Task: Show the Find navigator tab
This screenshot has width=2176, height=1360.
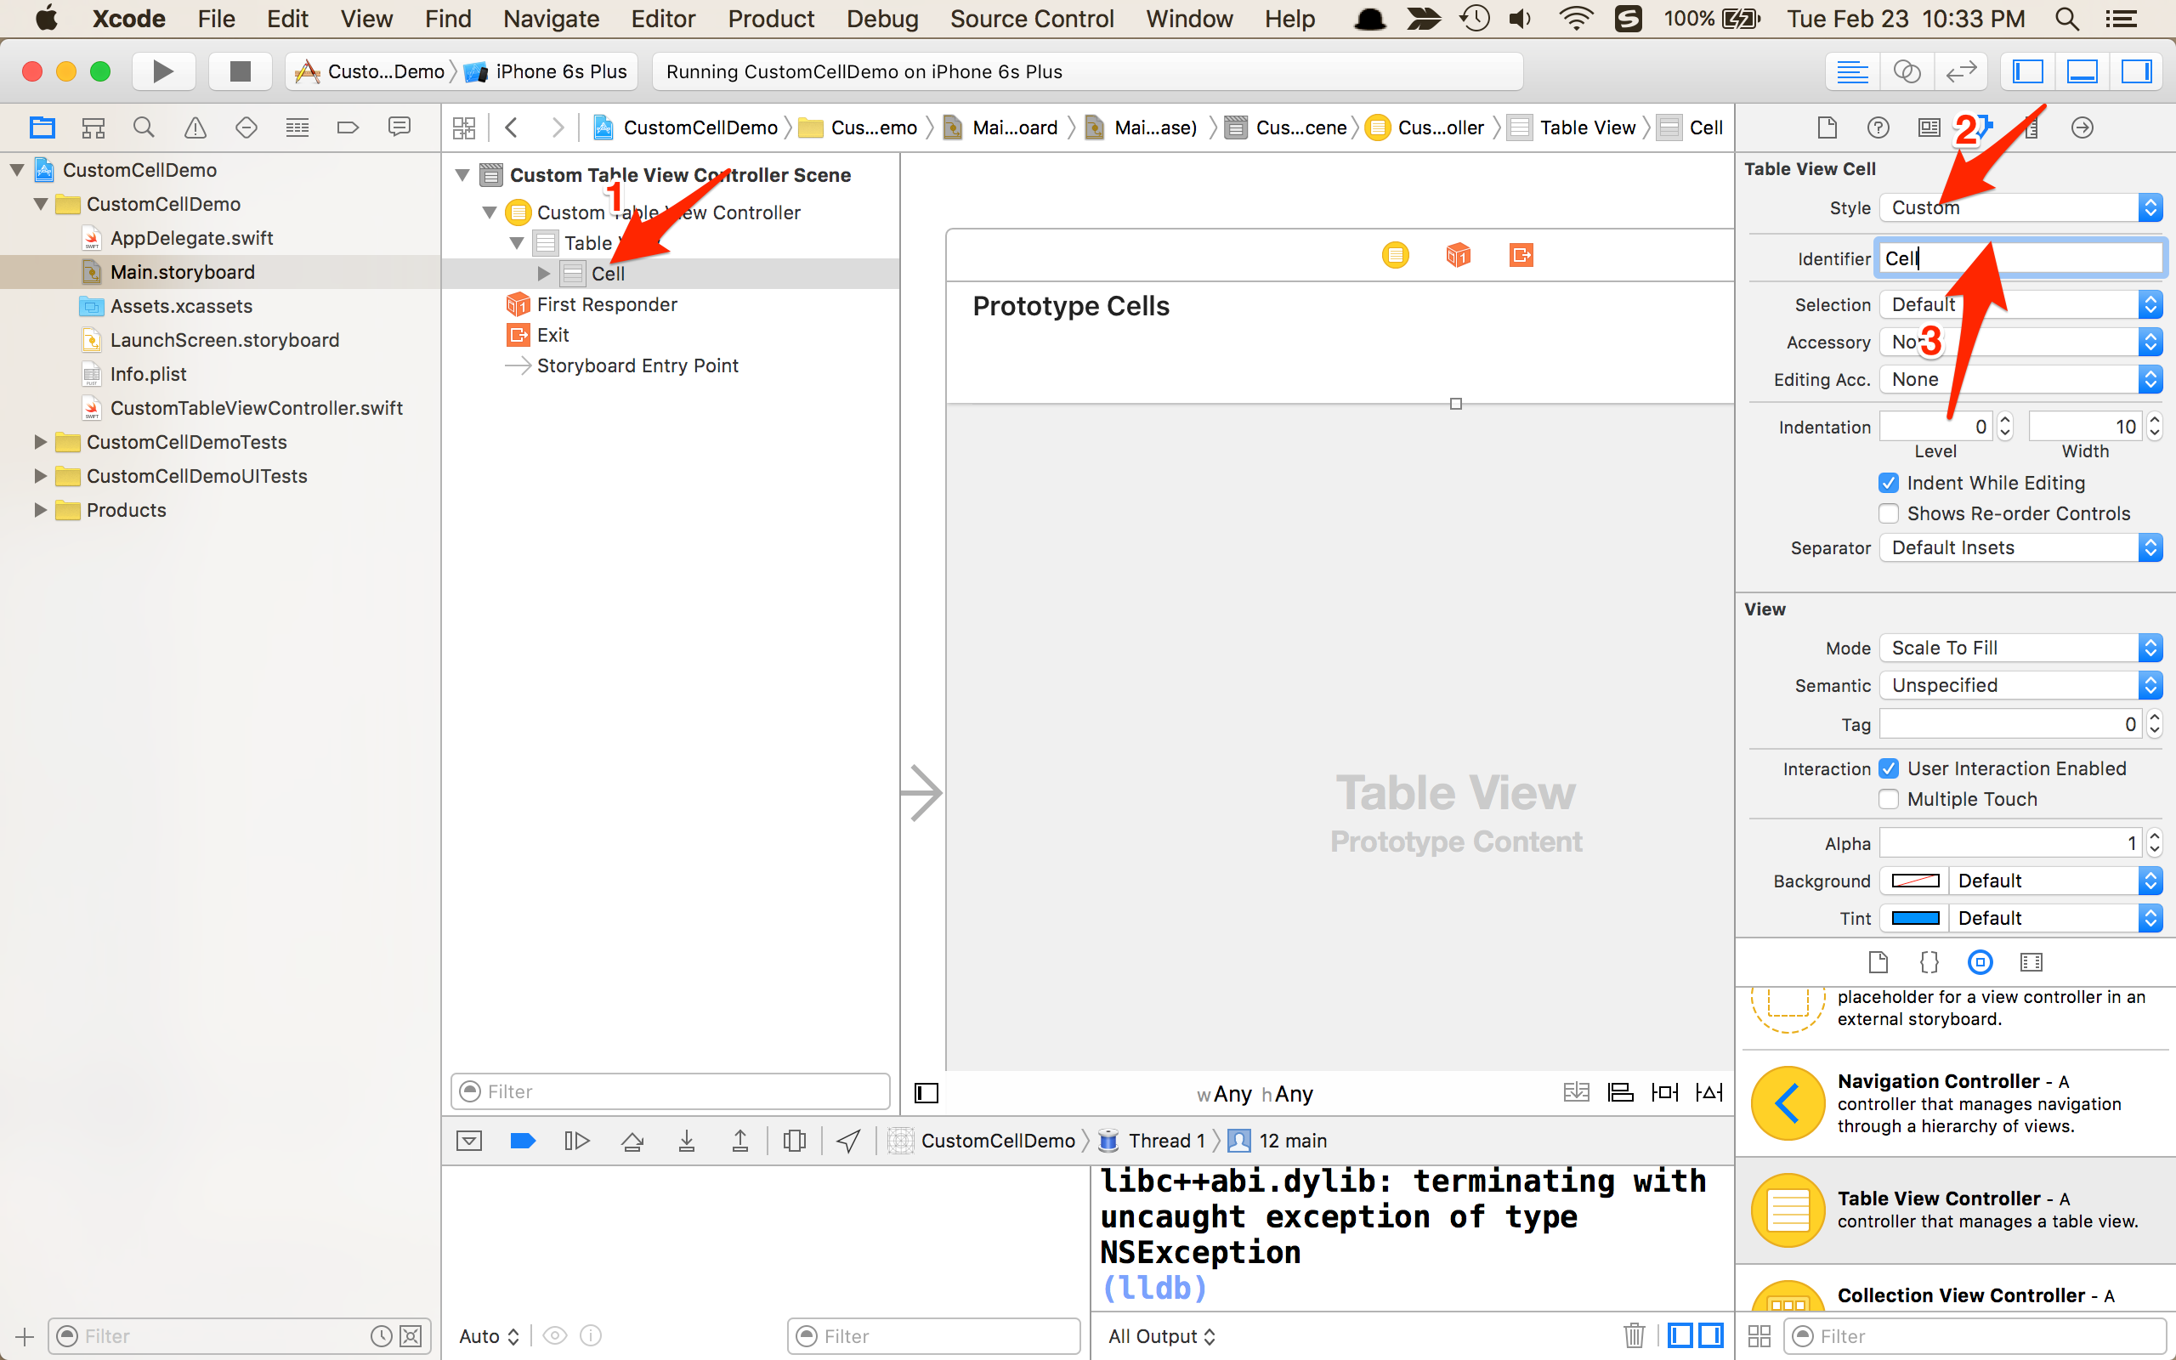Action: pos(144,127)
